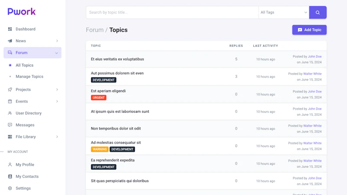Click the Pwork logo
Image resolution: width=347 pixels, height=195 pixels.
21,12
